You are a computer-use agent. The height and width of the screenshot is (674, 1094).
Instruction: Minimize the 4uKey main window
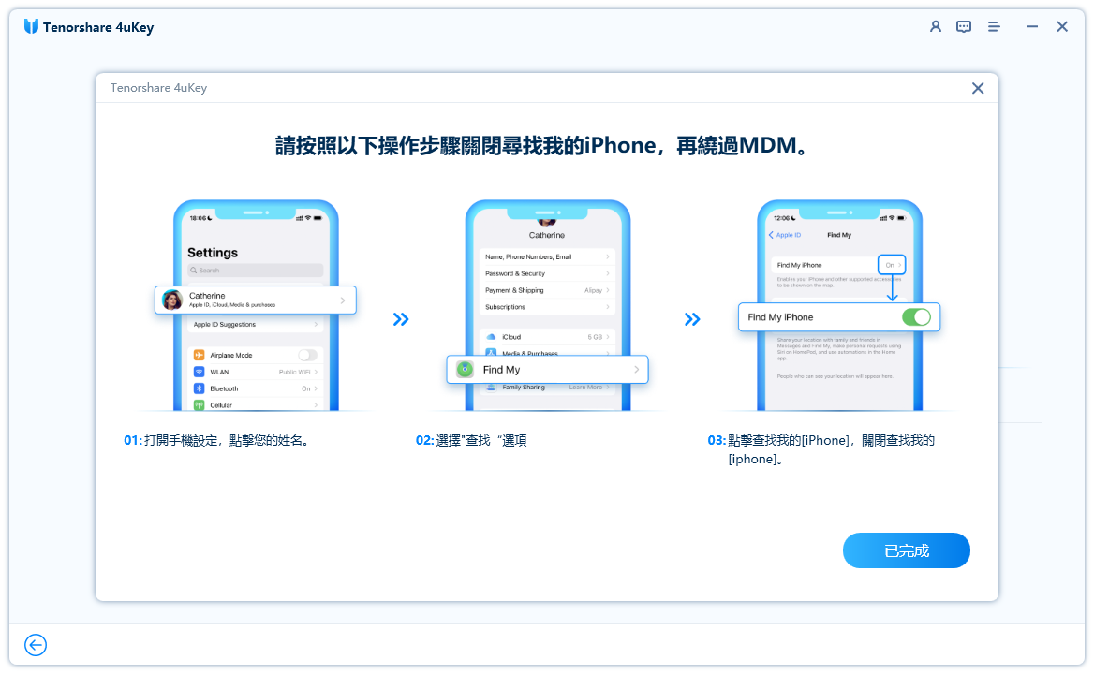coord(1032,26)
